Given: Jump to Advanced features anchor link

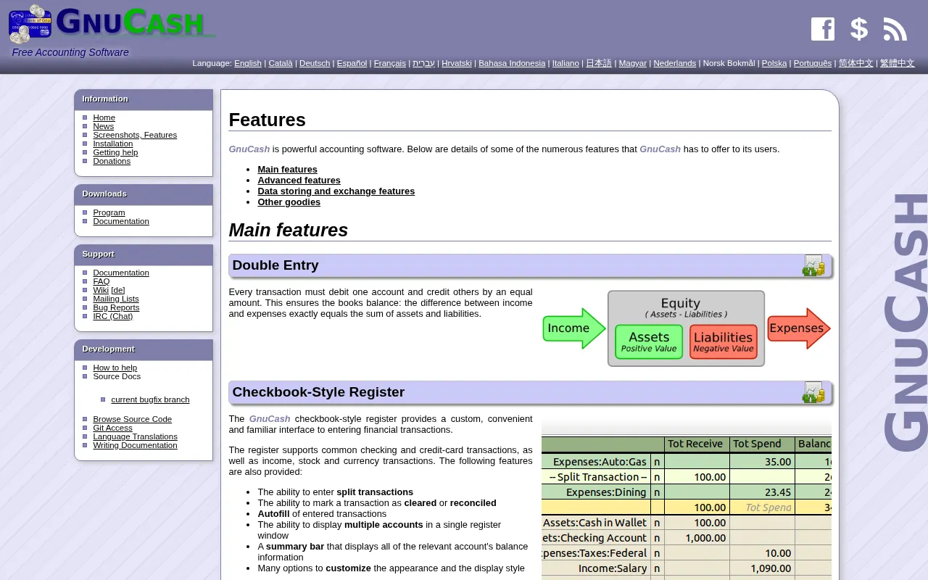Looking at the screenshot, I should point(299,181).
